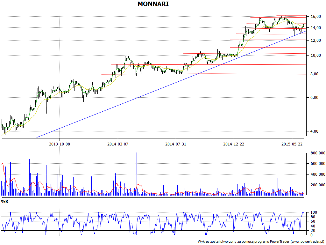Select the 10,00 price axis label
326x245 pixels.
[x=316, y=56]
